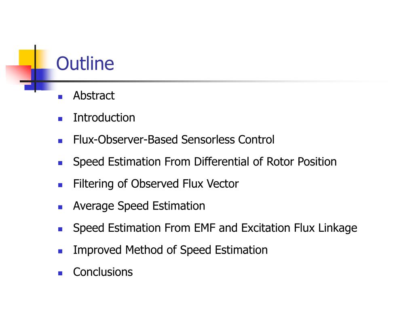Click the bullet beside Filtering of Observed Flux

(x=60, y=185)
